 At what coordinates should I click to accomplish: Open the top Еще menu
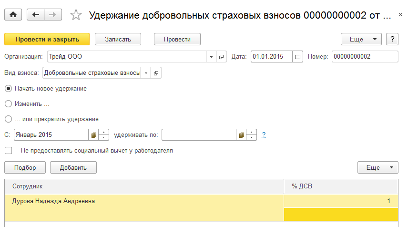[x=361, y=39]
